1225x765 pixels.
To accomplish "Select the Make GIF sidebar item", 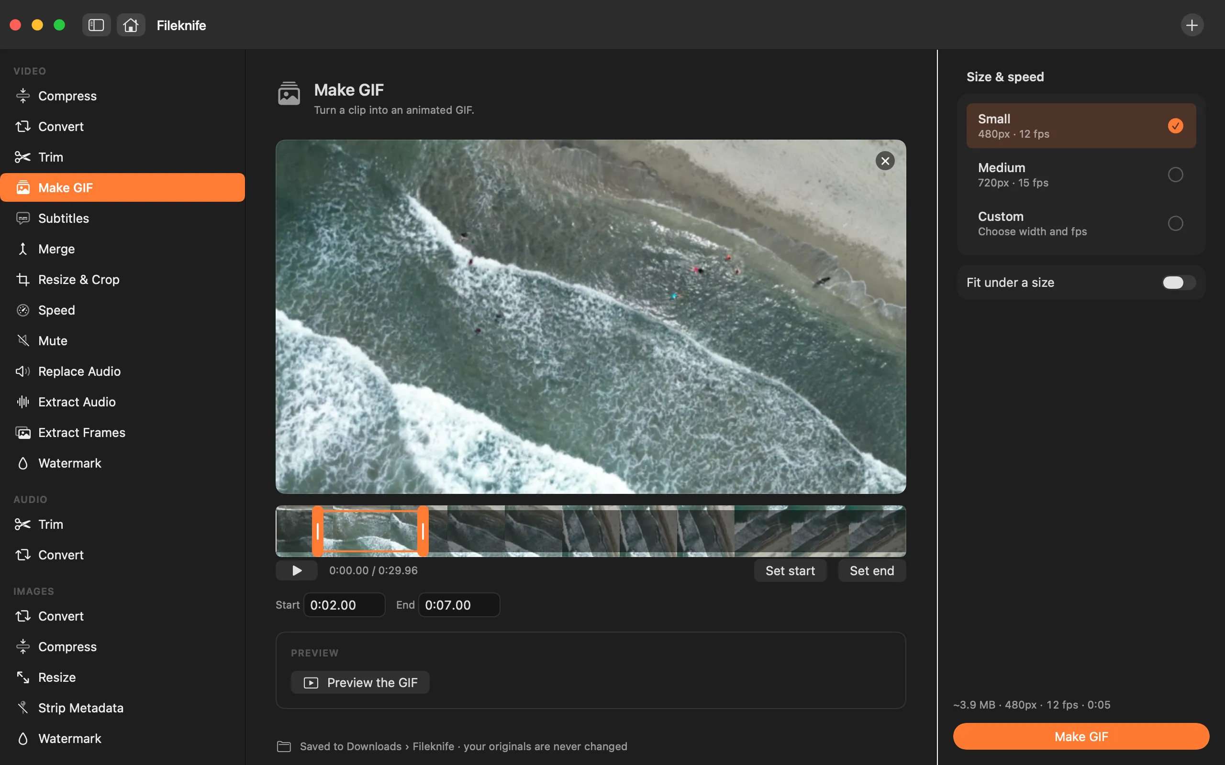I will [x=122, y=188].
